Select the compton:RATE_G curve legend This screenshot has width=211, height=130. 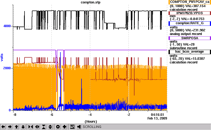190,23
